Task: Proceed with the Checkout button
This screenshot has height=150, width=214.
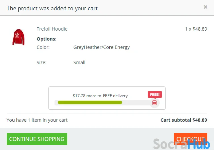Action: tap(190, 139)
